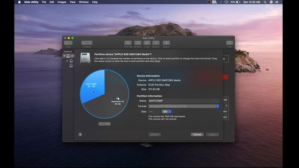Click the help question mark button

80,134
